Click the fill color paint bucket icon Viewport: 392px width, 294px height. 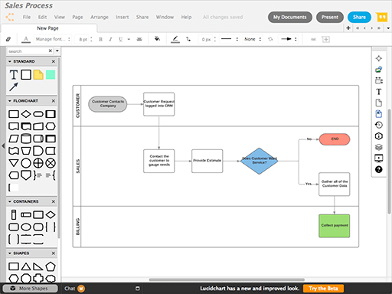click(x=157, y=39)
